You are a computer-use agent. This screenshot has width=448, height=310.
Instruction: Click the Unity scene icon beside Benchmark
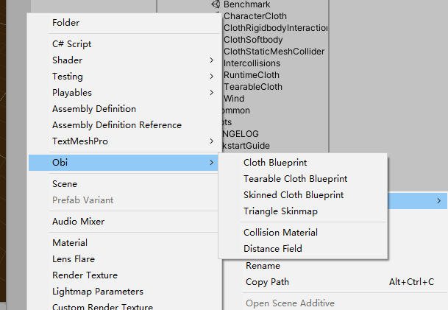(x=216, y=4)
